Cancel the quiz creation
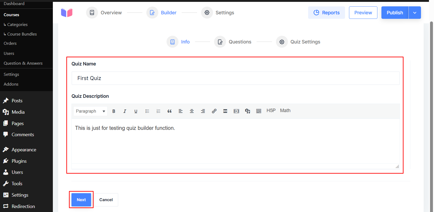 pyautogui.click(x=106, y=200)
